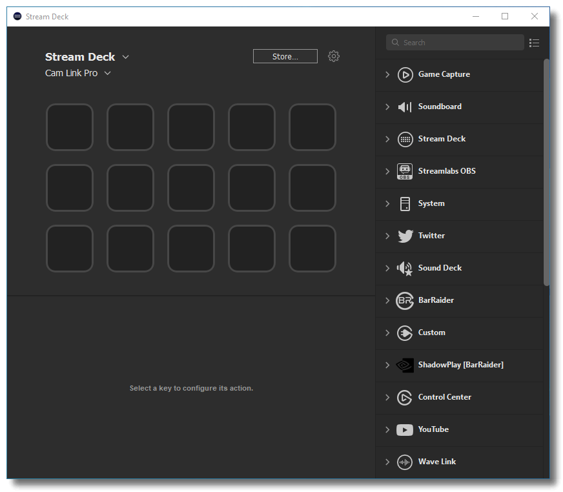Toggle the action list view icon
Image resolution: width=563 pixels, height=492 pixels.
[535, 43]
